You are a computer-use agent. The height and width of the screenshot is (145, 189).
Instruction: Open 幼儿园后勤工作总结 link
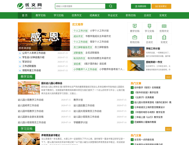(x=84, y=106)
